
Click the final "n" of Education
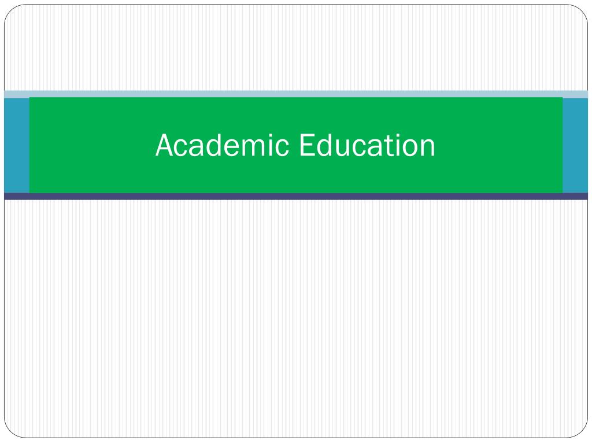click(x=428, y=148)
